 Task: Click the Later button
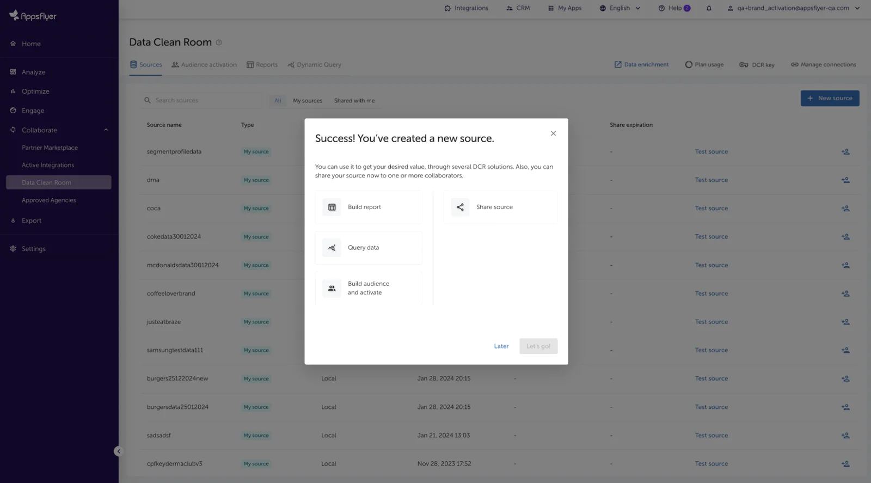(501, 346)
